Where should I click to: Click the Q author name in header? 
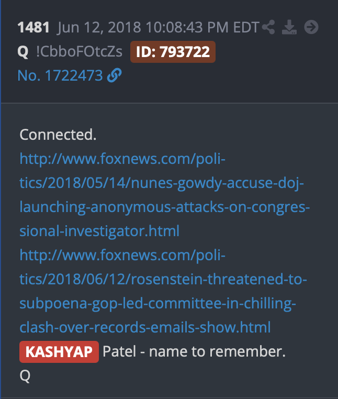click(24, 52)
